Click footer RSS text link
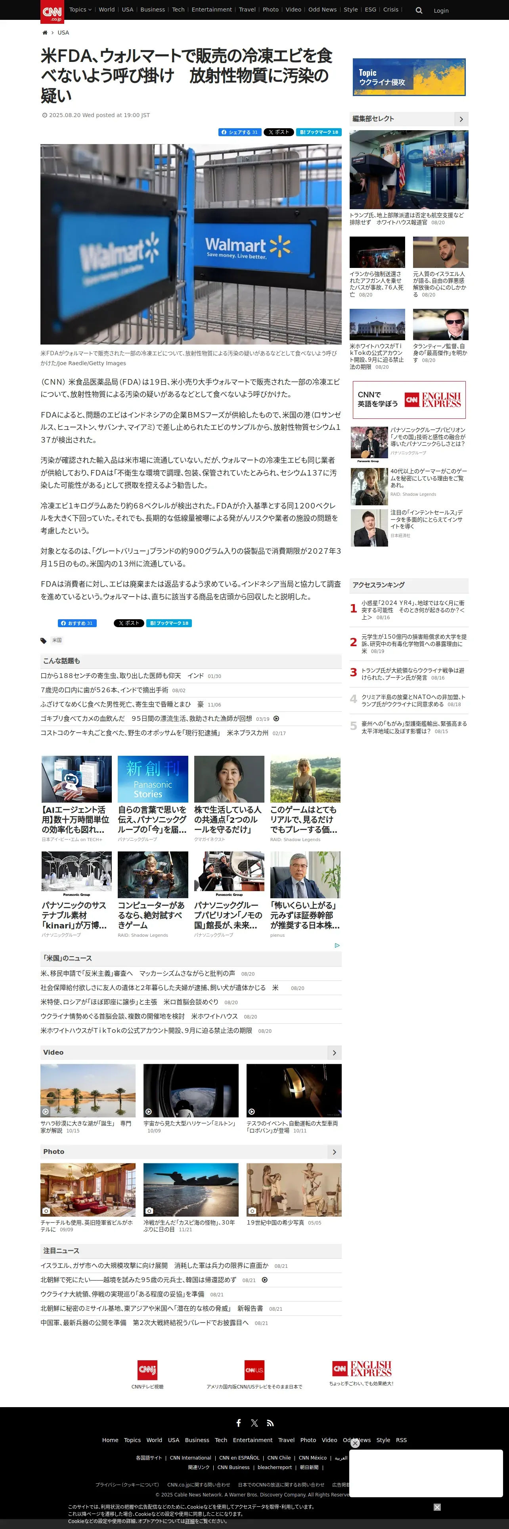The image size is (509, 1529). click(x=401, y=1440)
